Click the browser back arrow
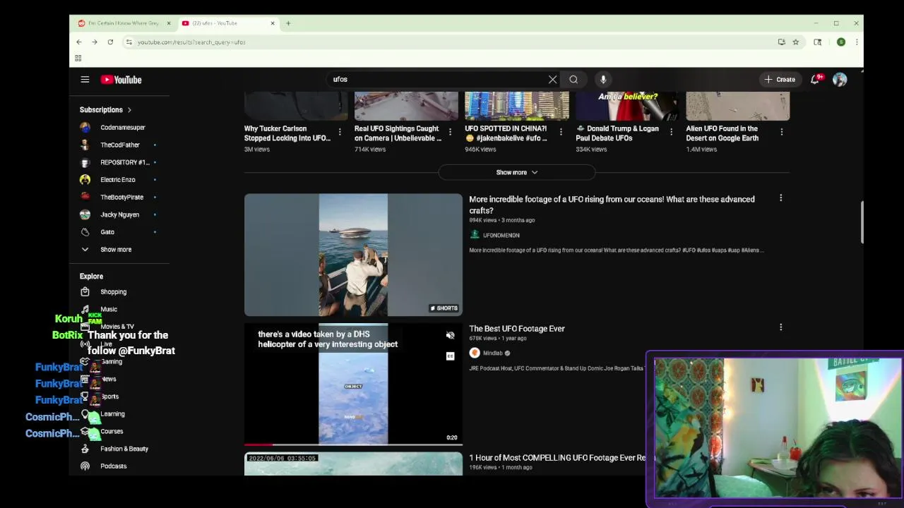The width and height of the screenshot is (904, 508). coord(79,42)
